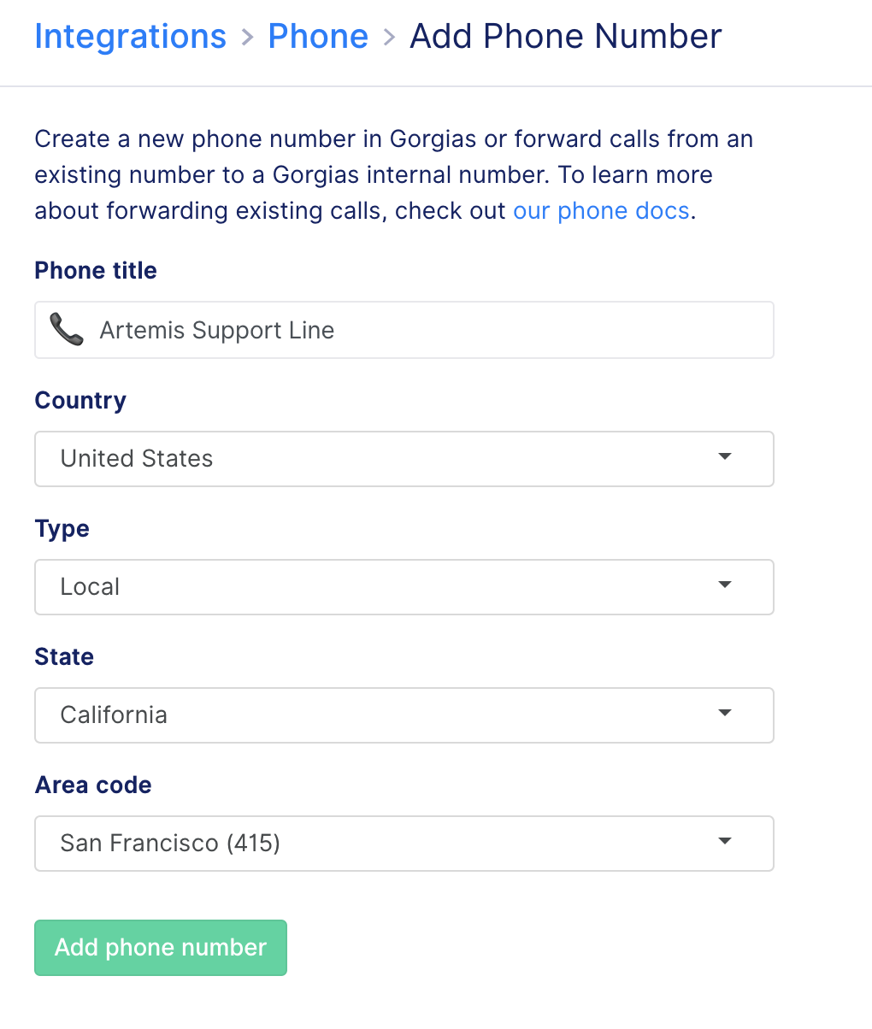Image resolution: width=872 pixels, height=1029 pixels.
Task: Open the our phone docs link
Action: click(x=601, y=211)
